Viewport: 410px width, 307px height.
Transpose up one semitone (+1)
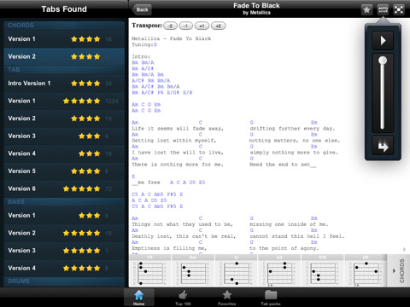point(202,26)
